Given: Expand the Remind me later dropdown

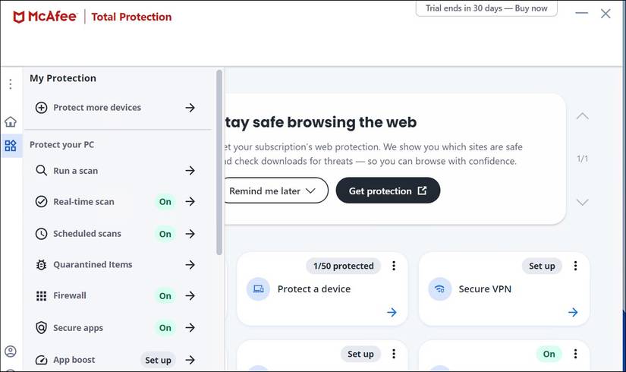Looking at the screenshot, I should 272,191.
